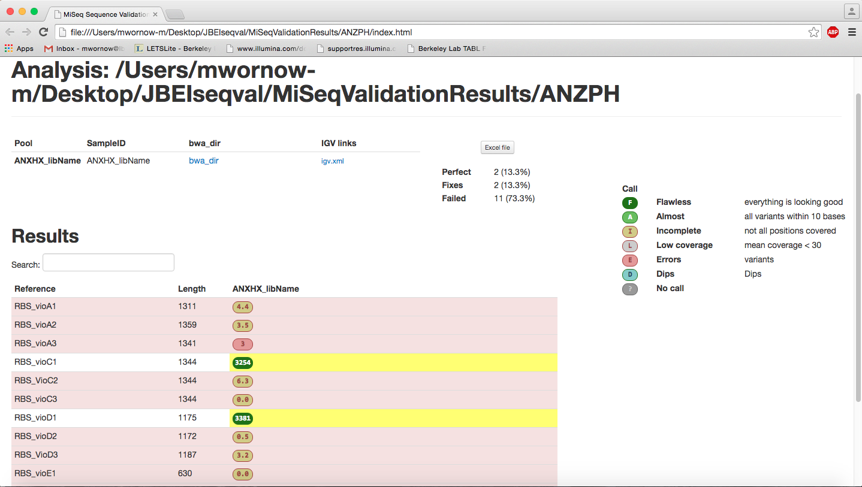Open the igv.xml link

click(x=333, y=161)
